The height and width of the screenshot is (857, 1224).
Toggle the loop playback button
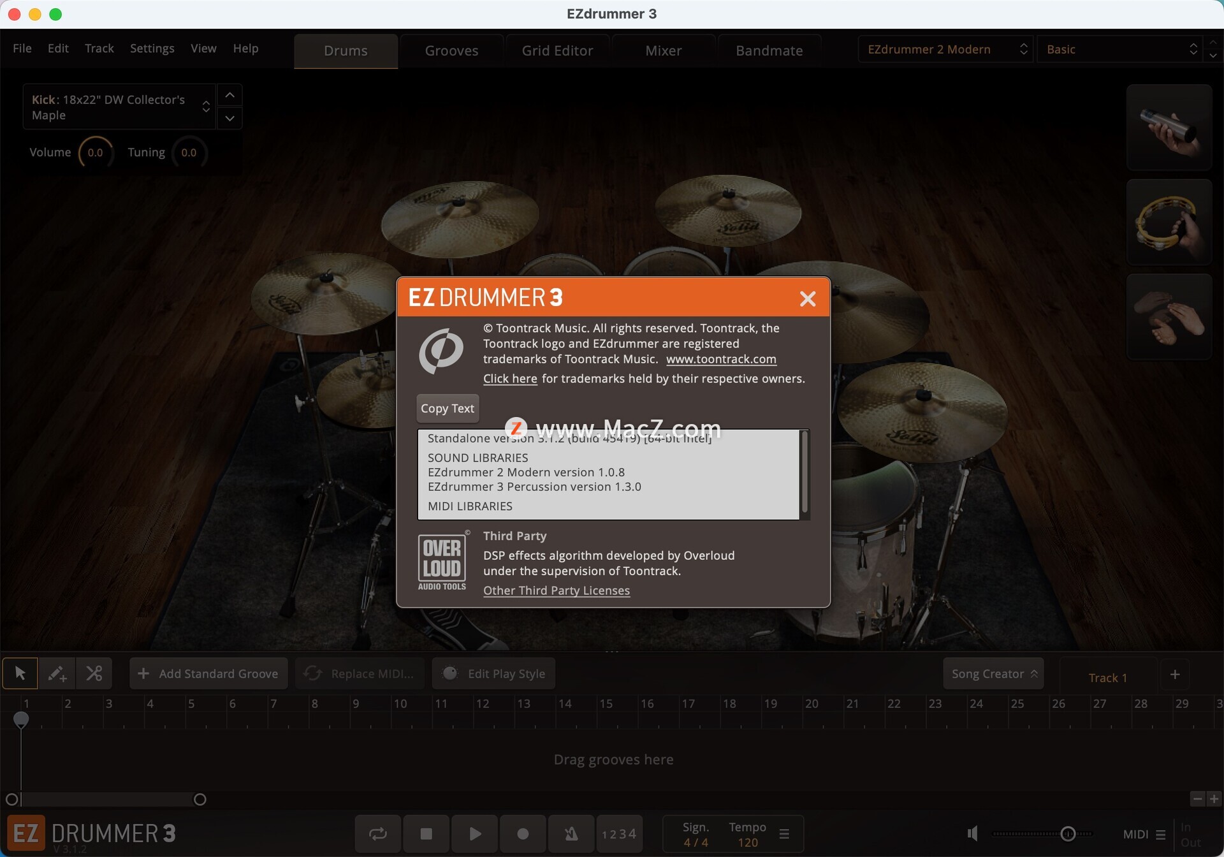click(x=378, y=833)
